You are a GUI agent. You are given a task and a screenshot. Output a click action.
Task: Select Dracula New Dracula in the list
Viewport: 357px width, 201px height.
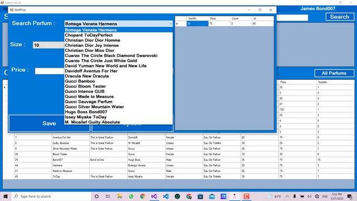118,76
